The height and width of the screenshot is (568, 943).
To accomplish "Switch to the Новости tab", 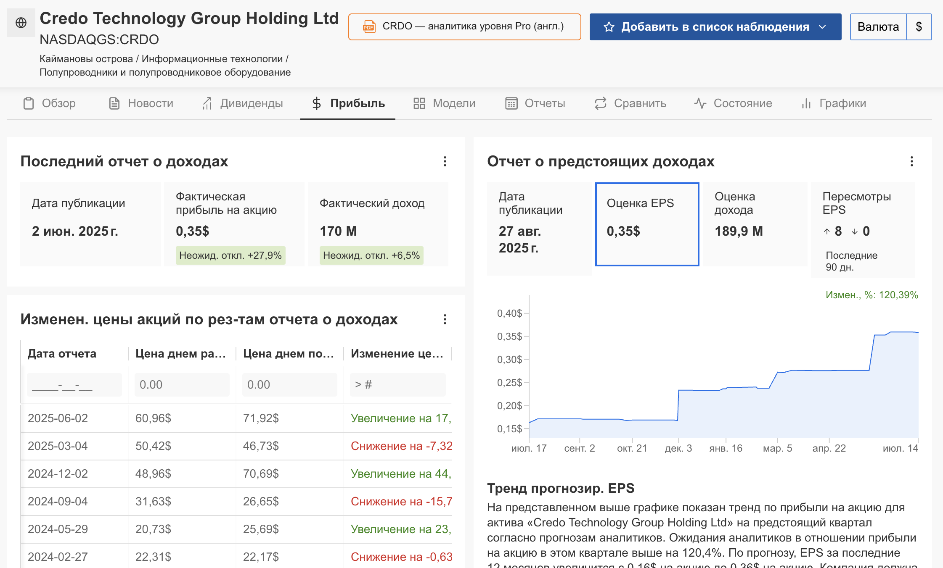I will [141, 103].
